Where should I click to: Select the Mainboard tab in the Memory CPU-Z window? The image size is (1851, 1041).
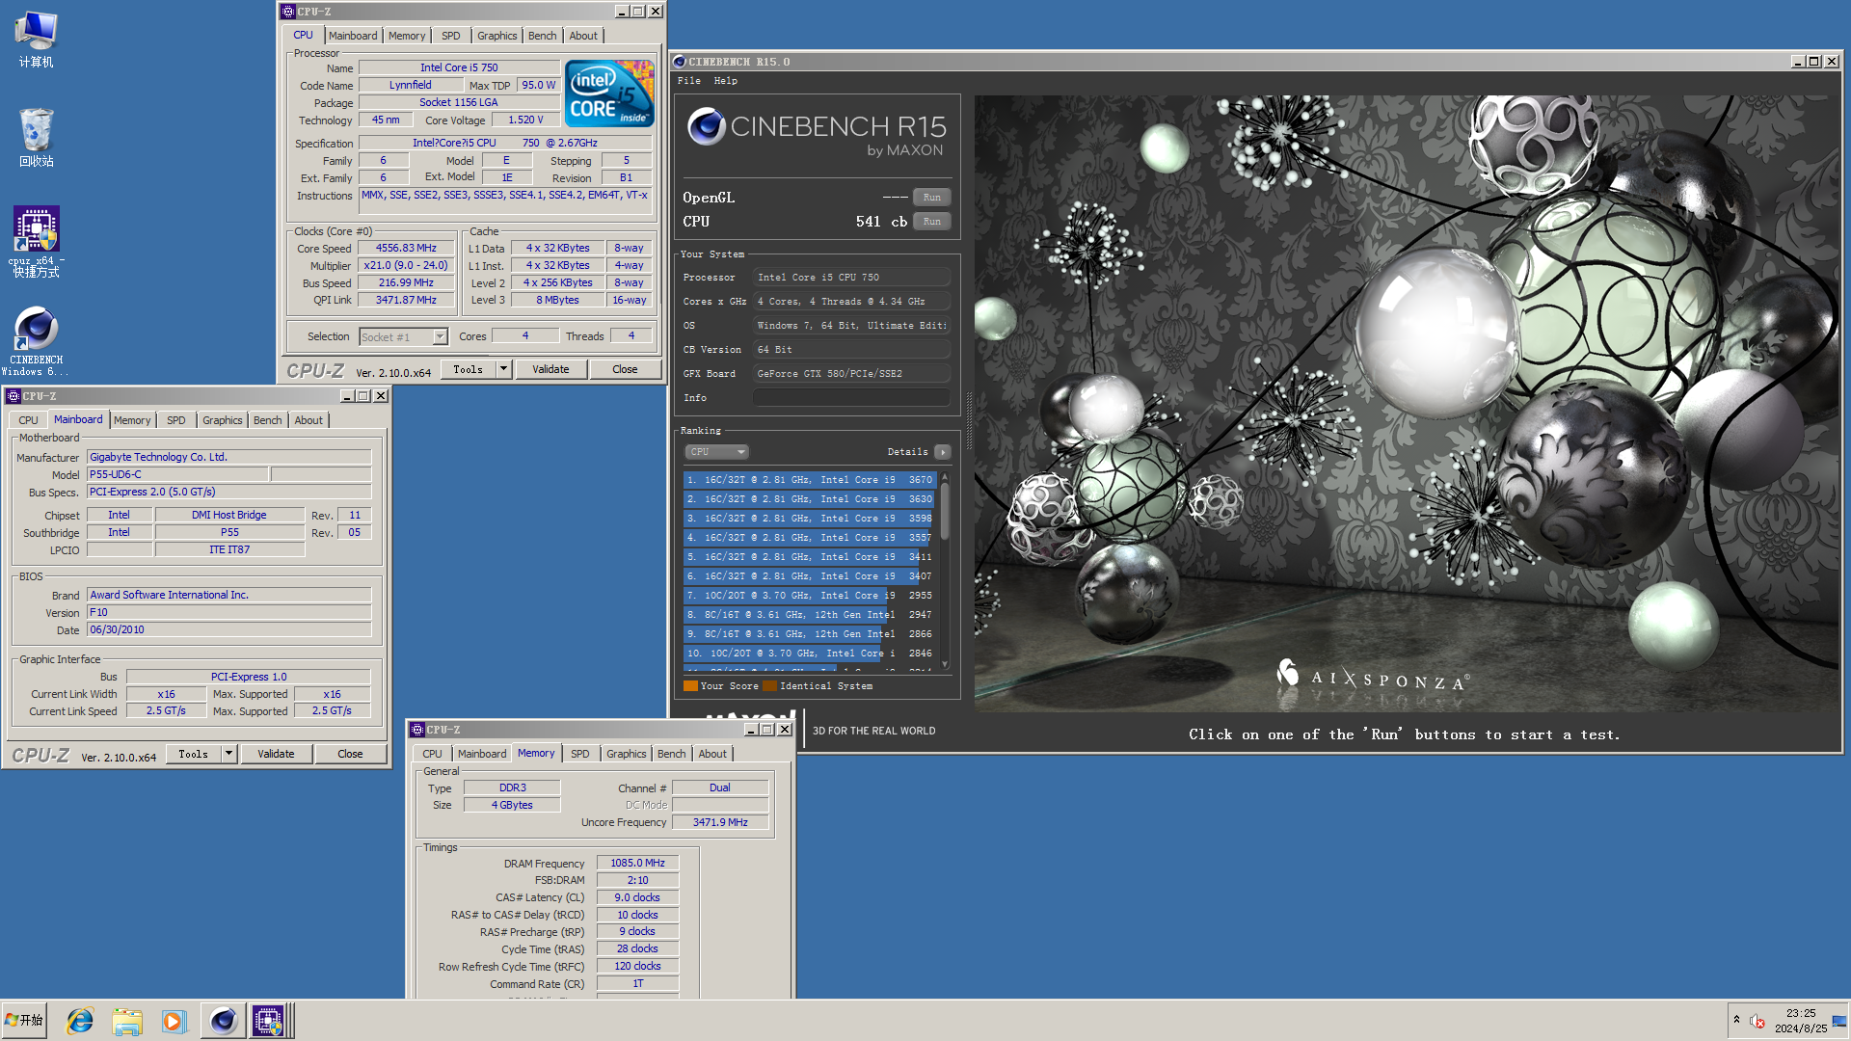[x=482, y=754]
